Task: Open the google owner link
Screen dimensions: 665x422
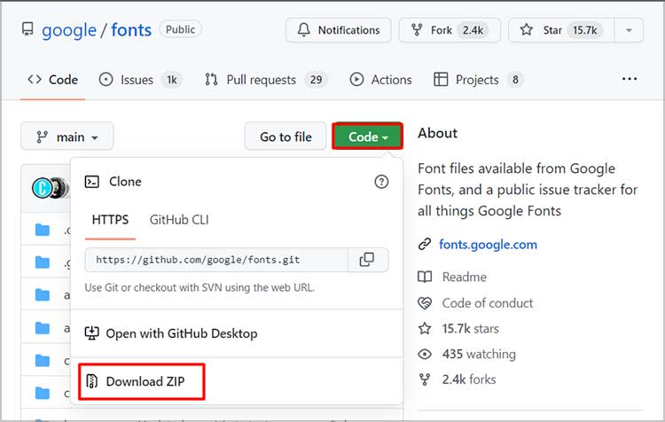Action: click(x=69, y=30)
